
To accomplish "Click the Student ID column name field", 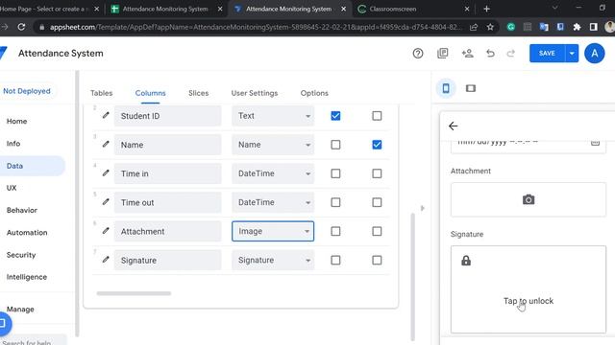I will 167,116.
